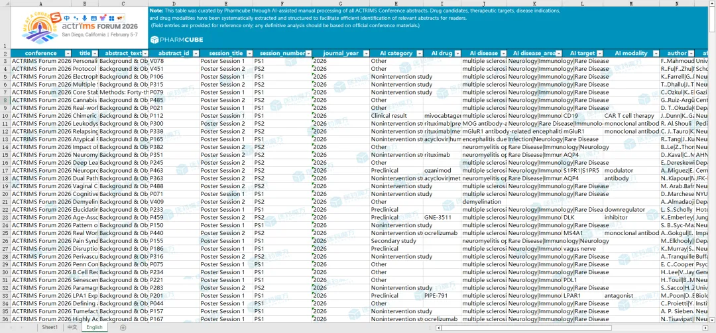Click the 'DLK' target cell
Viewport: 716px width, 333px height.
coord(582,218)
